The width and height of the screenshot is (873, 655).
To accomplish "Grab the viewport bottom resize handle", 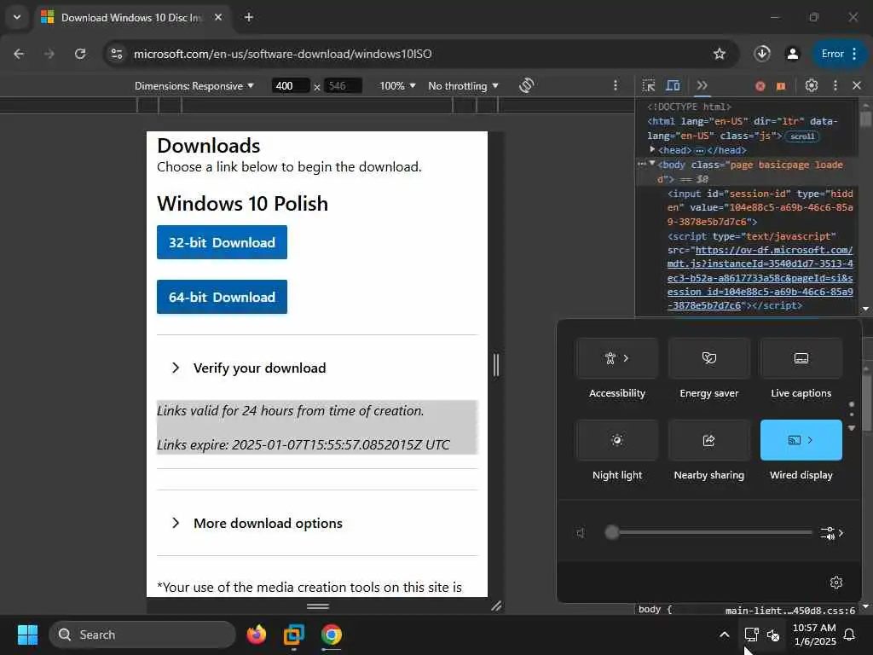I will click(318, 606).
